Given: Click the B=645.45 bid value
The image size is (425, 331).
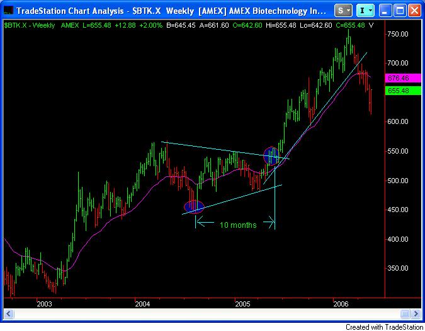Looking at the screenshot, I should [x=181, y=25].
